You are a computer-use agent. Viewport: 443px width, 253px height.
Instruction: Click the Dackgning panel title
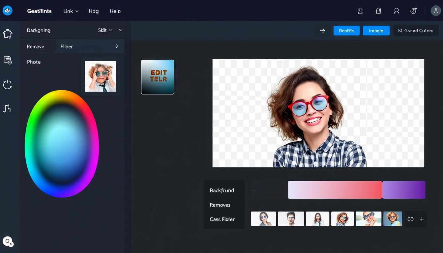[x=39, y=30]
